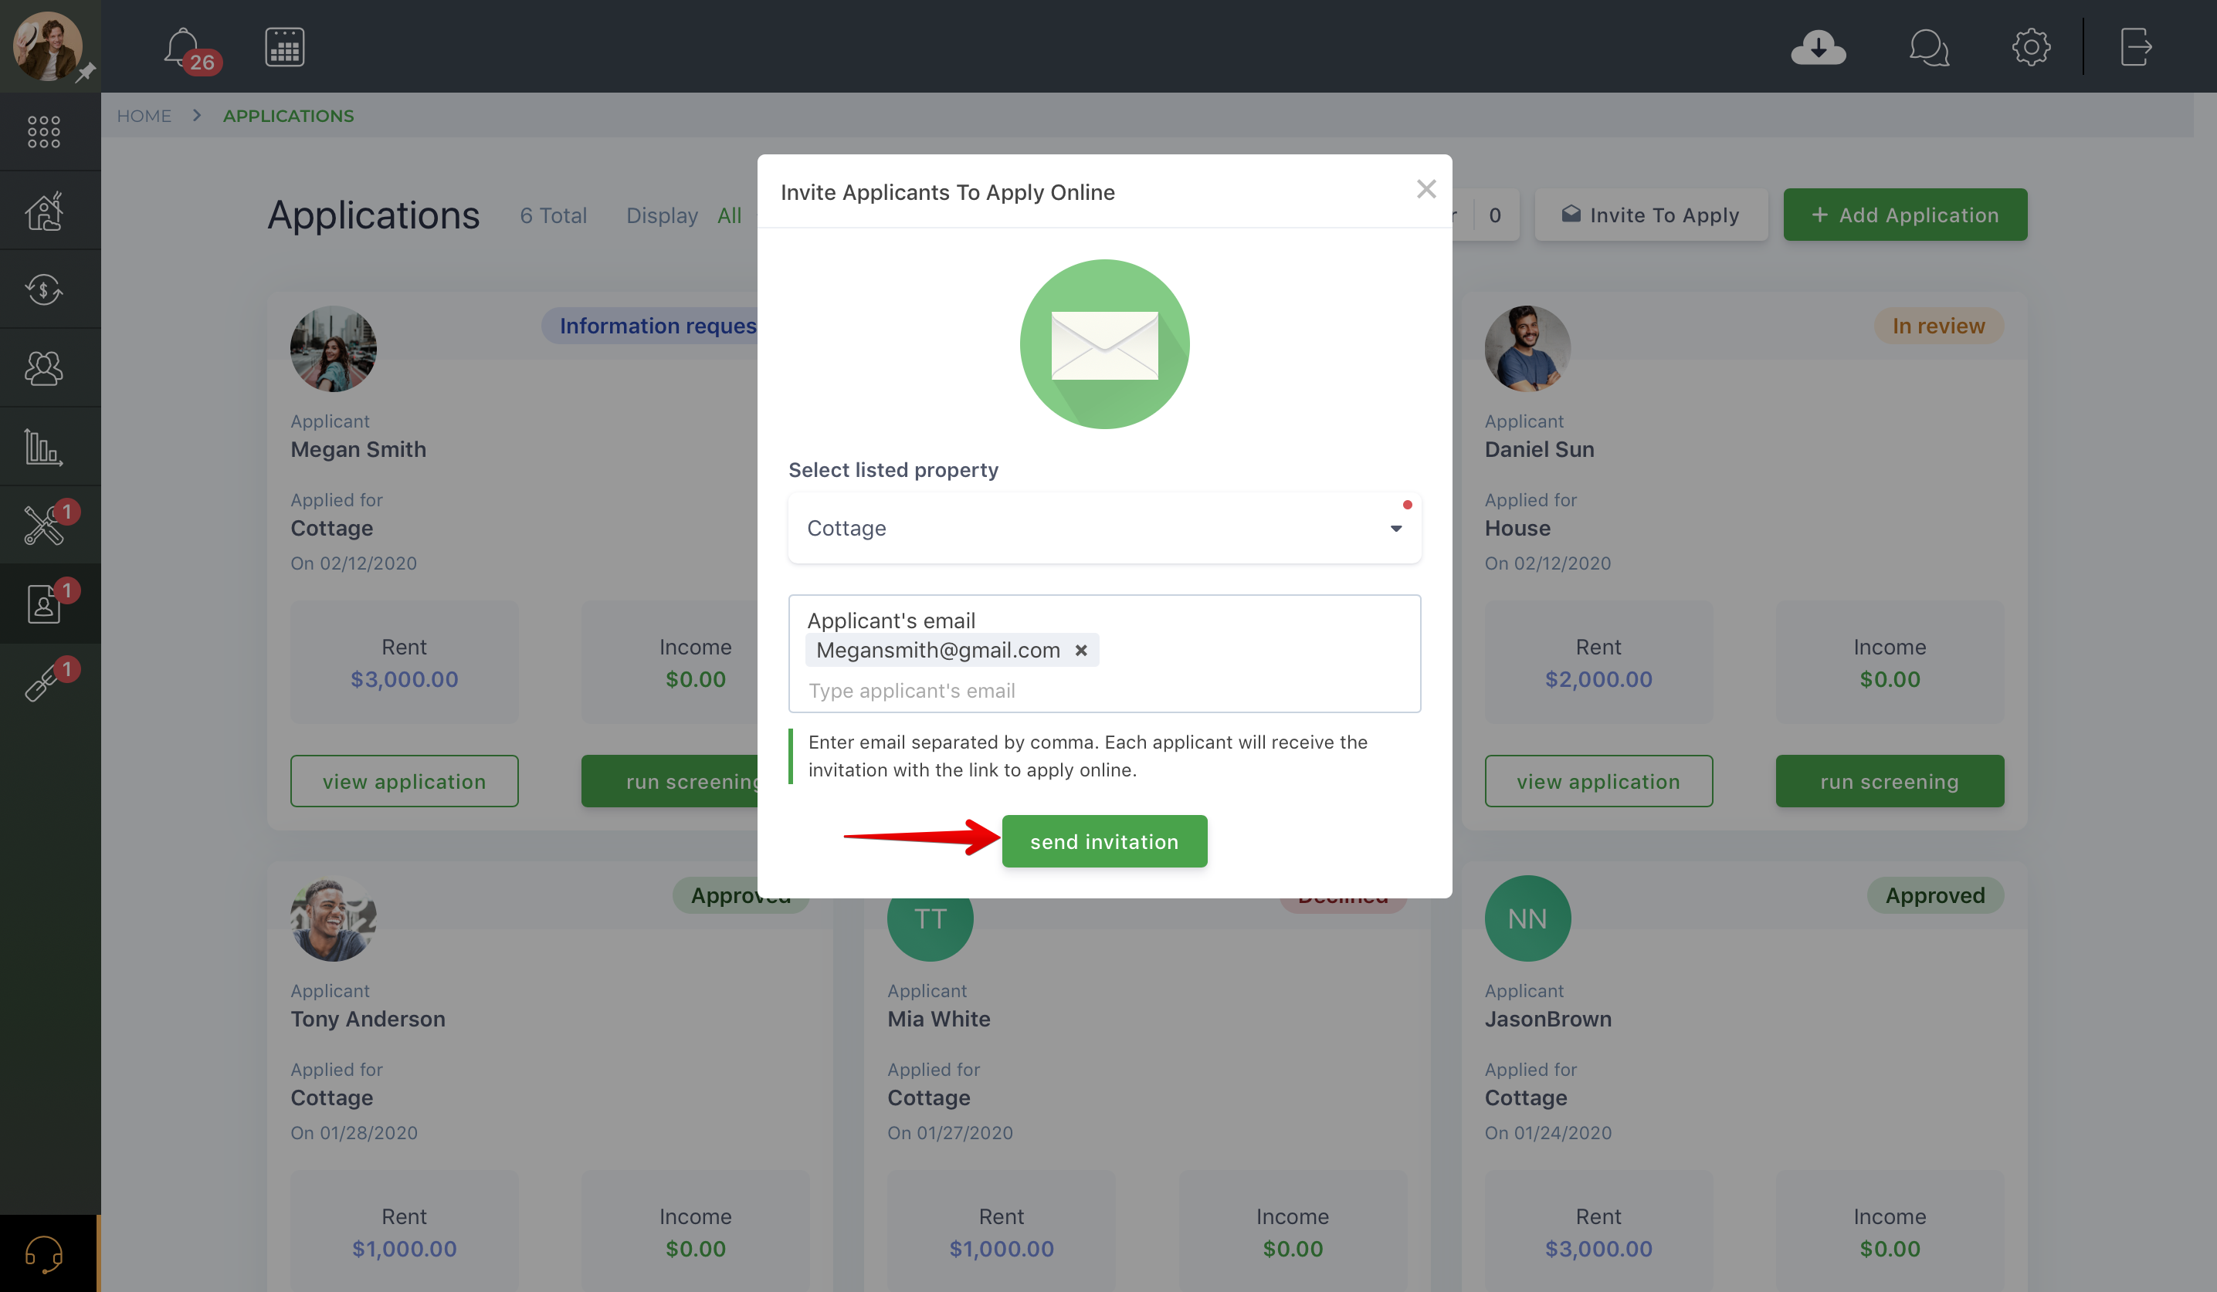
Task: Click the $2,000.00 rent on Daniel's card
Action: coord(1598,679)
